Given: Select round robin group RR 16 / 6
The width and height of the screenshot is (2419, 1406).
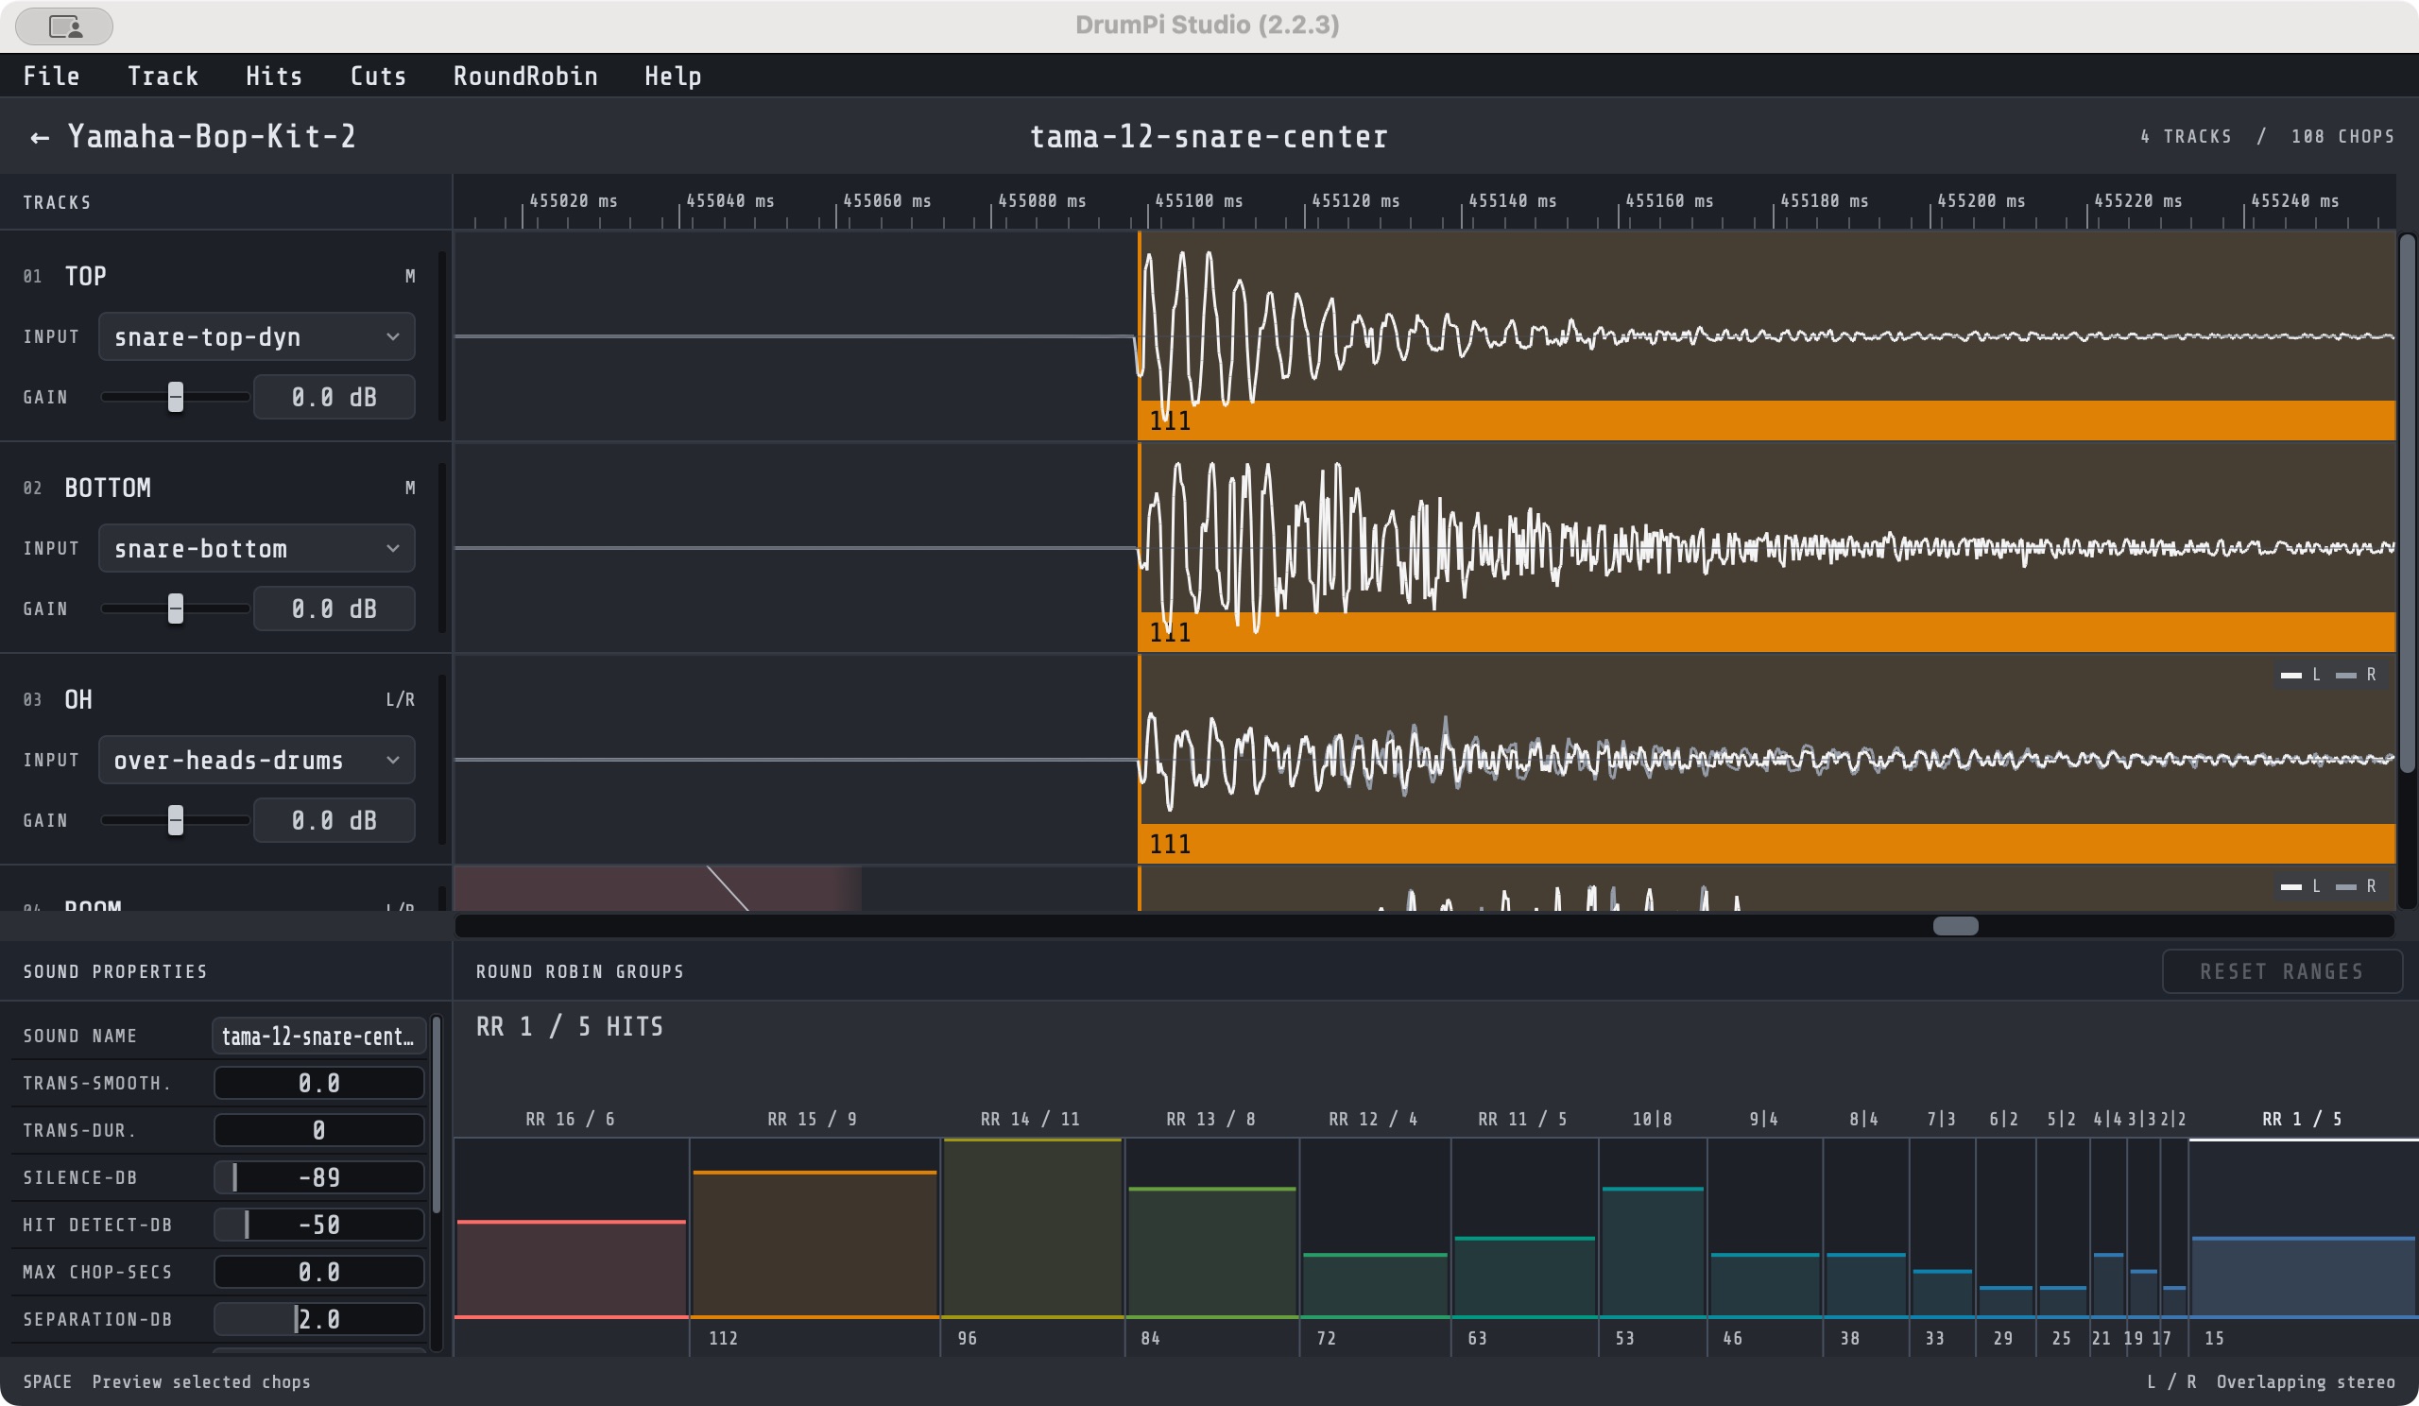Looking at the screenshot, I should coord(571,1227).
